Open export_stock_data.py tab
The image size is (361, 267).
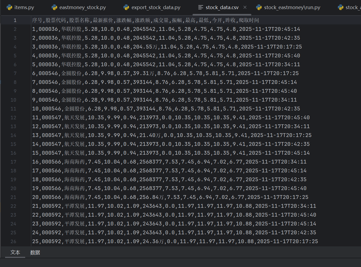click(152, 8)
